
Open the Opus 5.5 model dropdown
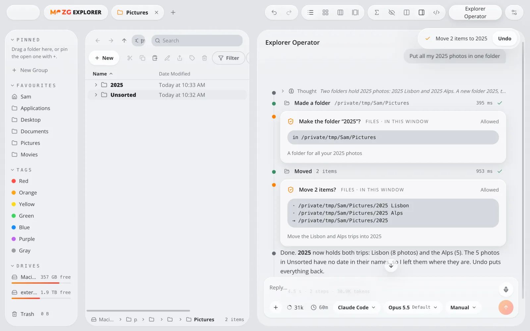click(x=413, y=307)
